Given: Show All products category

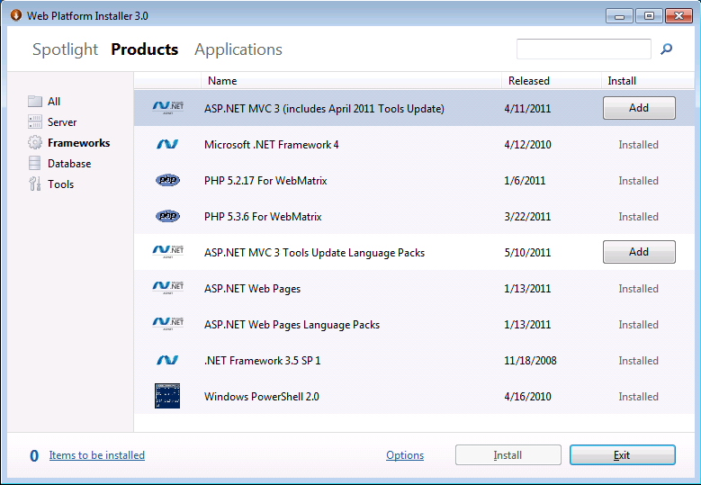Looking at the screenshot, I should [54, 102].
